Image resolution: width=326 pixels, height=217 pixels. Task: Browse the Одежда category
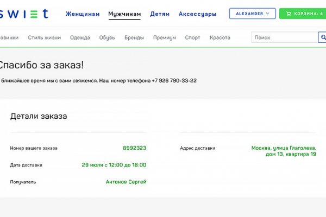click(x=80, y=38)
